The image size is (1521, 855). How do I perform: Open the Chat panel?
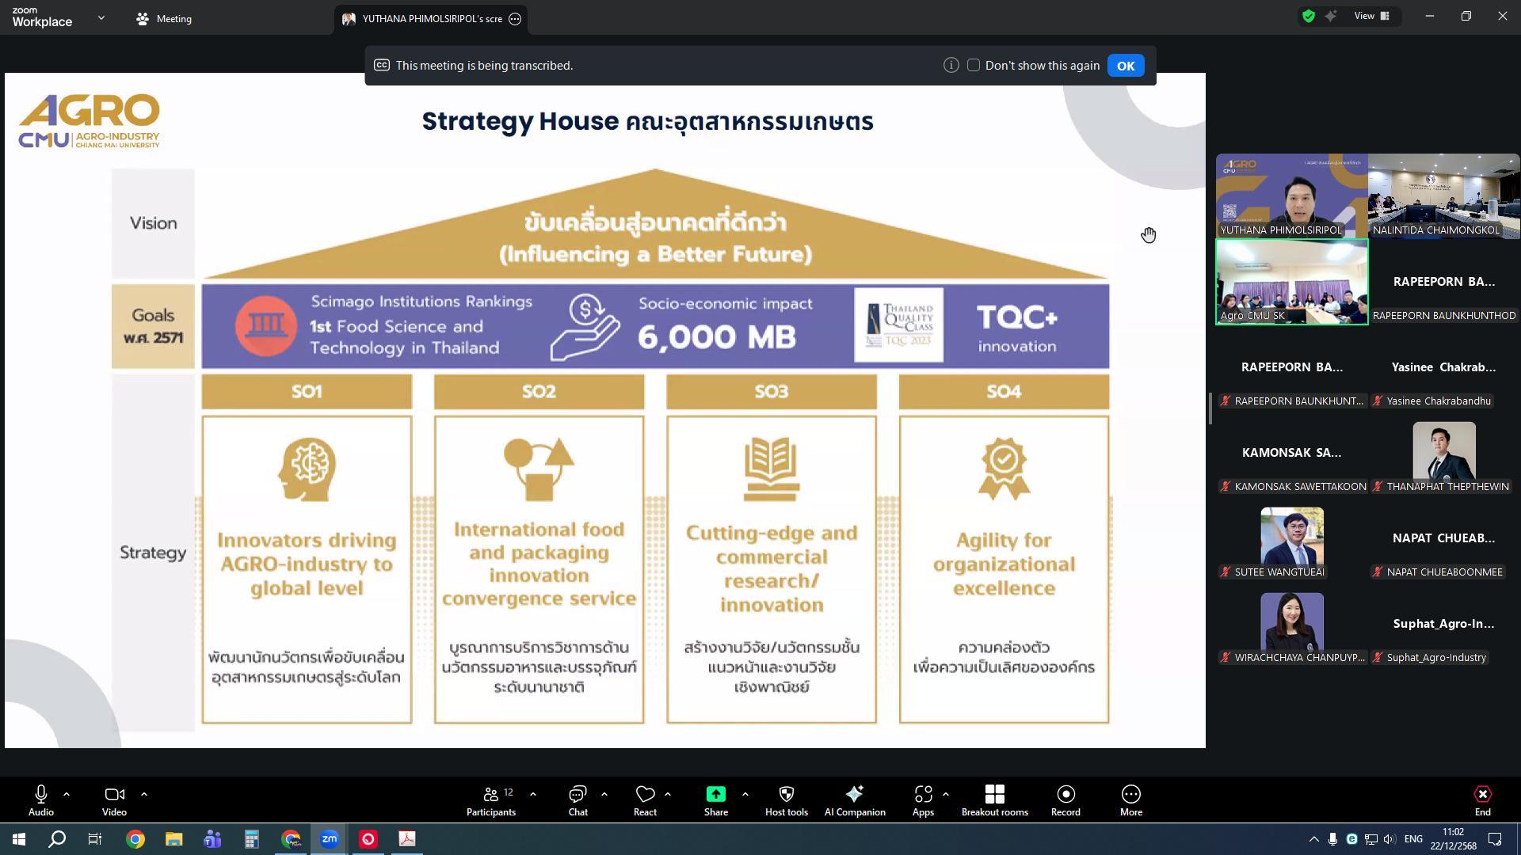[578, 800]
